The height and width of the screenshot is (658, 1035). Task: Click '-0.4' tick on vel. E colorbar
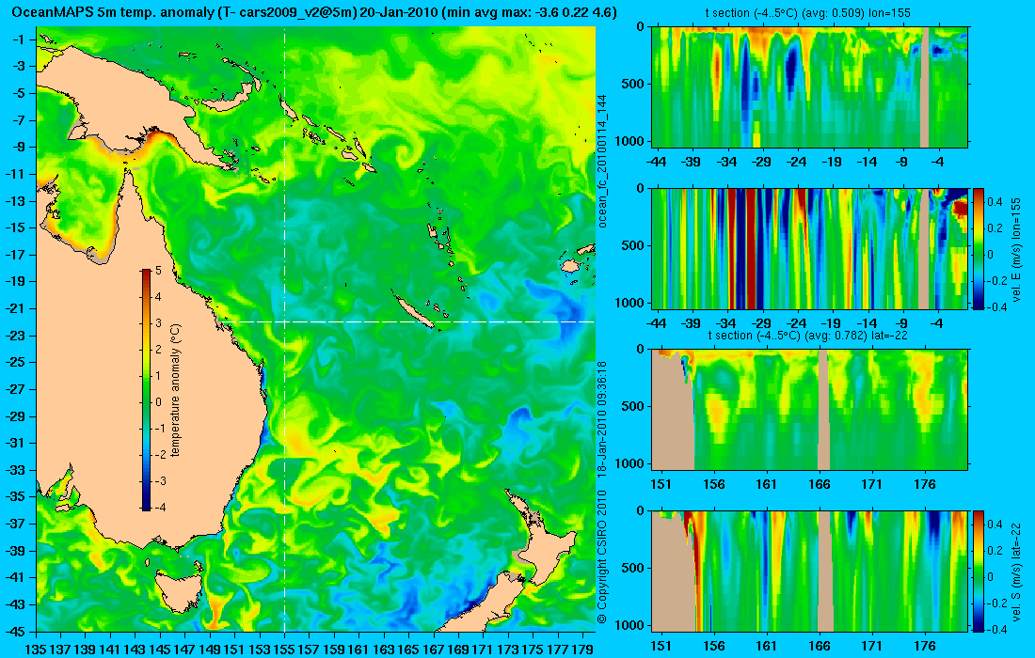point(996,306)
